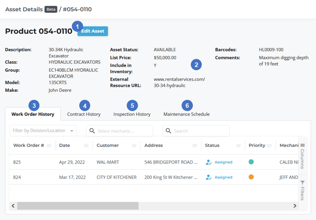Expand the Filter by Division/Location dropdown
The image size is (316, 220).
[43, 131]
